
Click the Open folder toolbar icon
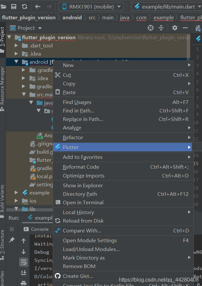pyautogui.click(x=3, y=7)
